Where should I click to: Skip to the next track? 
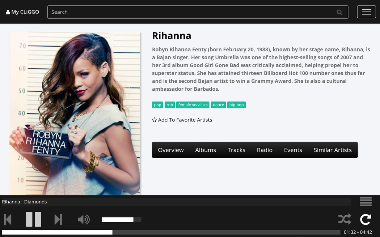click(x=58, y=219)
